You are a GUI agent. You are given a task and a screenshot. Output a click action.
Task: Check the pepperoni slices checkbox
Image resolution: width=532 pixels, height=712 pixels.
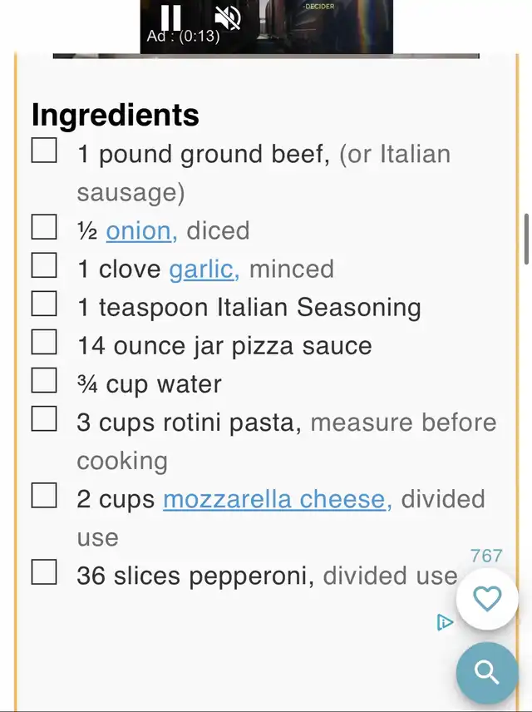pos(44,572)
